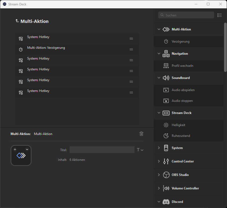Expand the System category
The image size is (227, 208).
pos(159,148)
